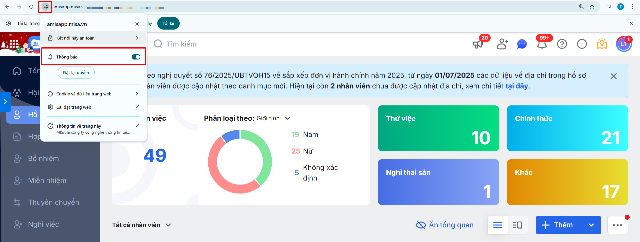This screenshot has height=242, width=640.
Task: Open dropdown arrow beside Thêm button
Action: point(591,225)
